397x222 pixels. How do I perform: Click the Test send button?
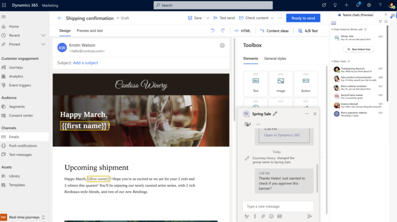pos(224,18)
